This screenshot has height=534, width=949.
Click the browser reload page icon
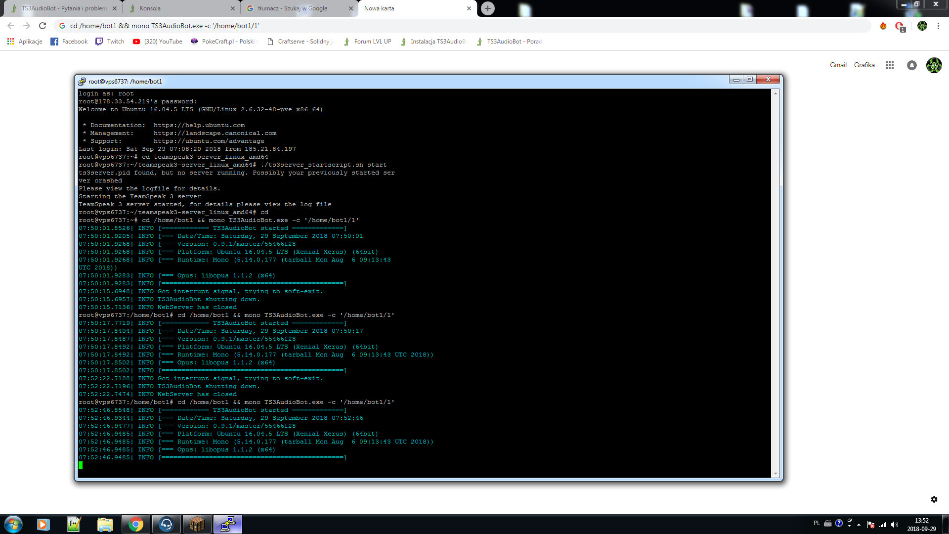pyautogui.click(x=43, y=26)
